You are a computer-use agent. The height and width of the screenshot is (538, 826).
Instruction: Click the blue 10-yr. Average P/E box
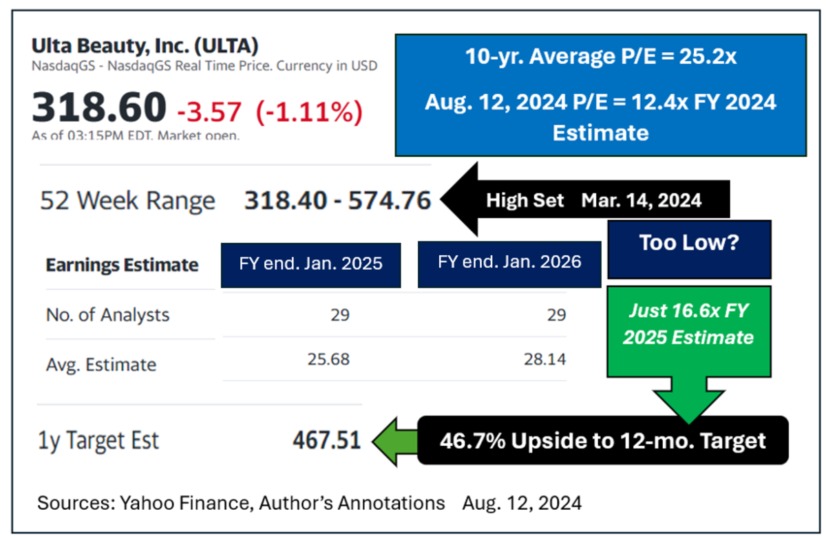(600, 95)
